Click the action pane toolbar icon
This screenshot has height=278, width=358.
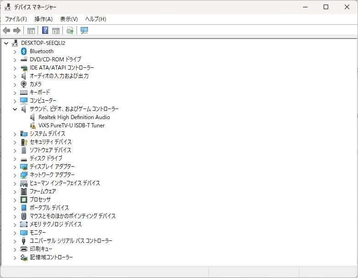pos(56,30)
